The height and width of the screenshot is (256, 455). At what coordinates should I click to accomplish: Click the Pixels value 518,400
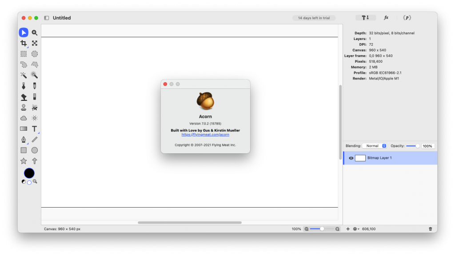coord(375,61)
